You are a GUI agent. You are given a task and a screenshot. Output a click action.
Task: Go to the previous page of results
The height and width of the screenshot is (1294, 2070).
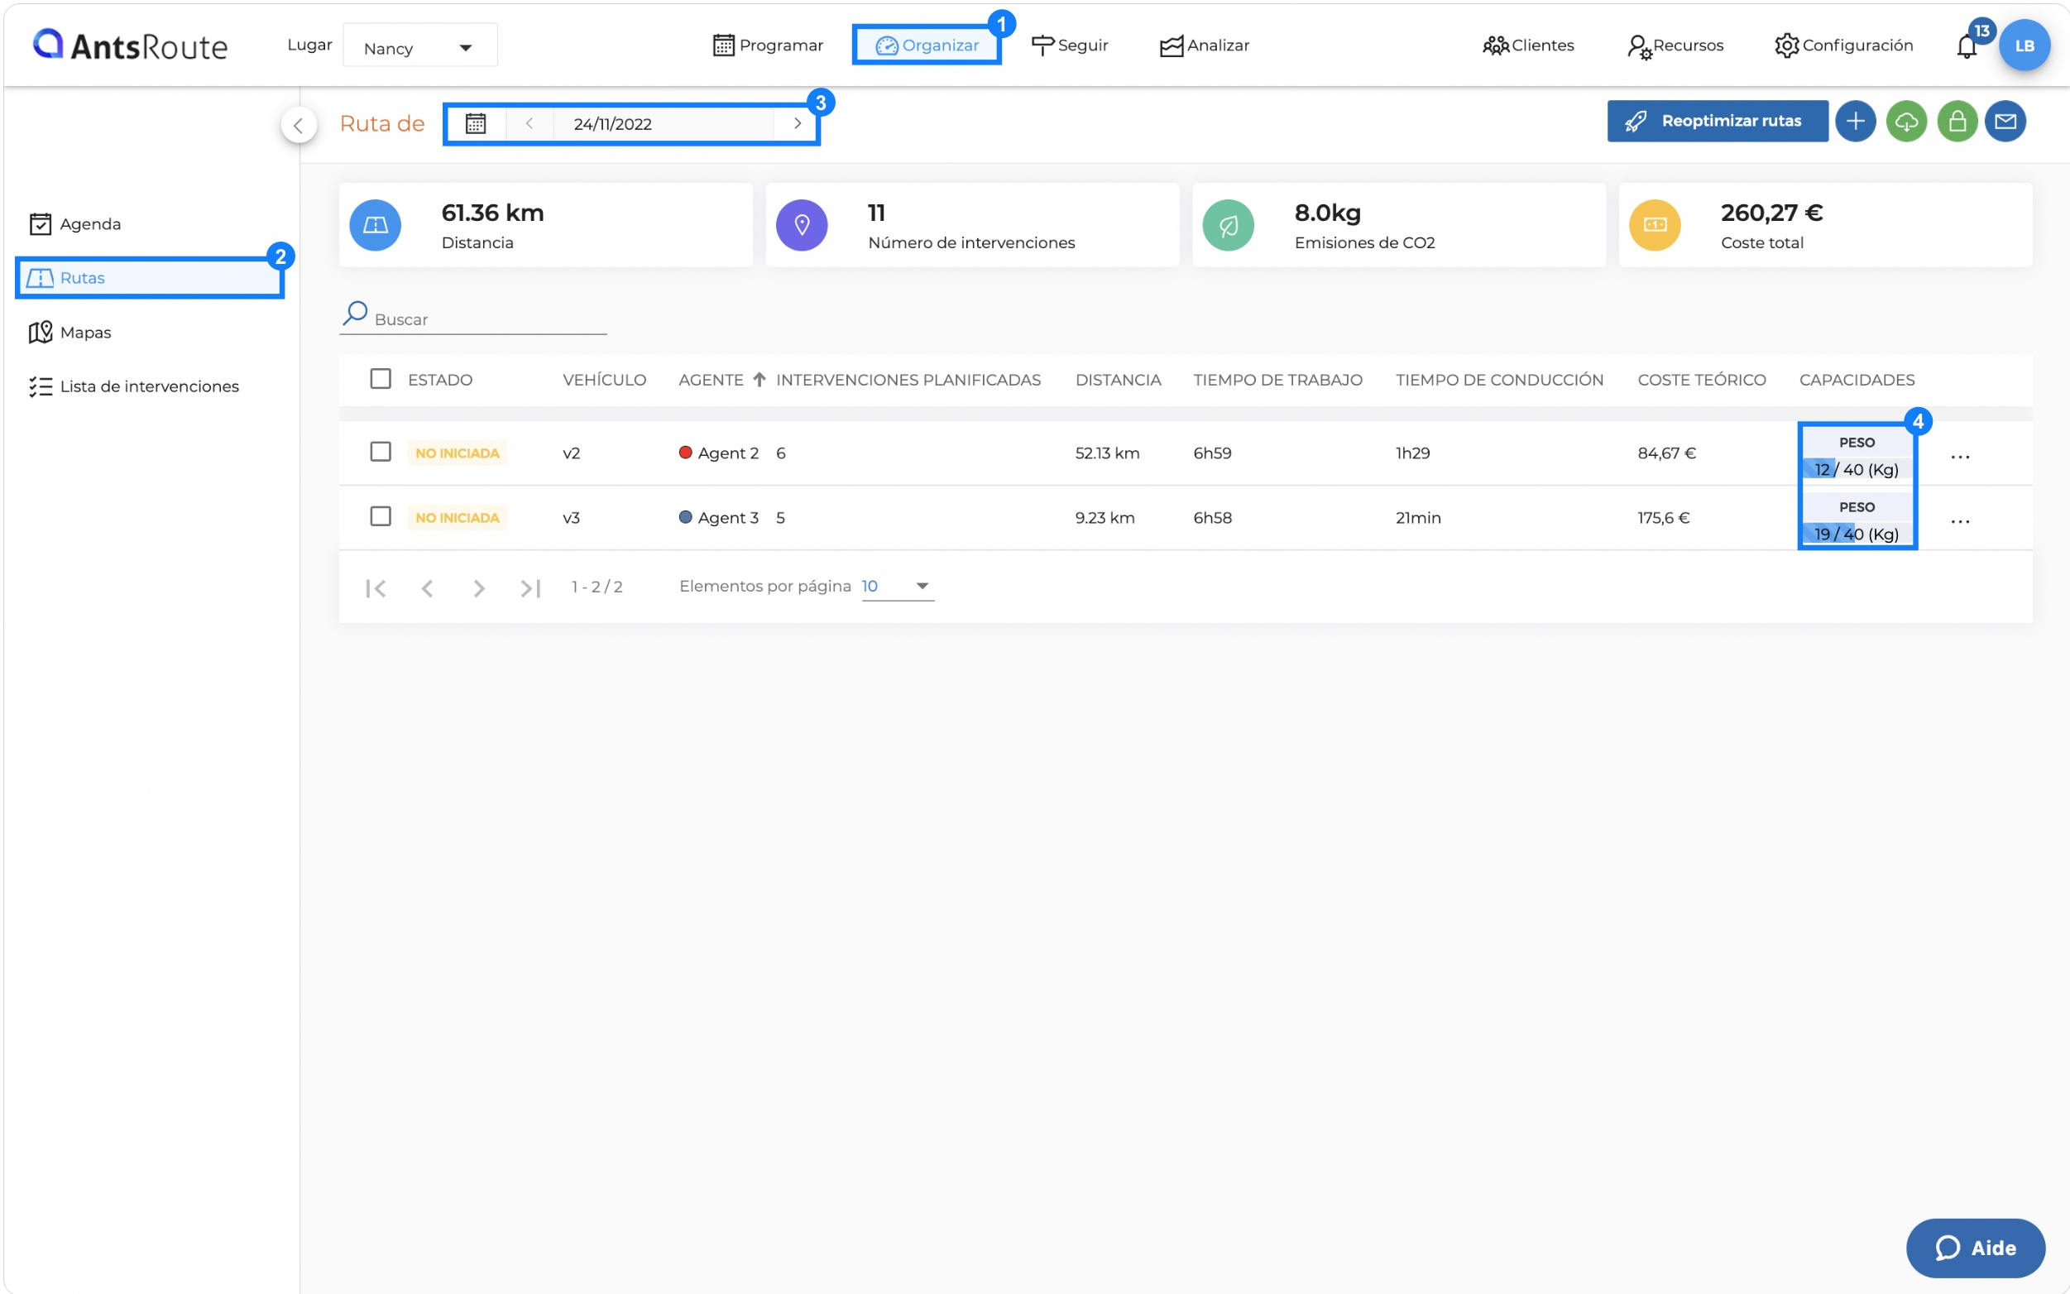(427, 588)
